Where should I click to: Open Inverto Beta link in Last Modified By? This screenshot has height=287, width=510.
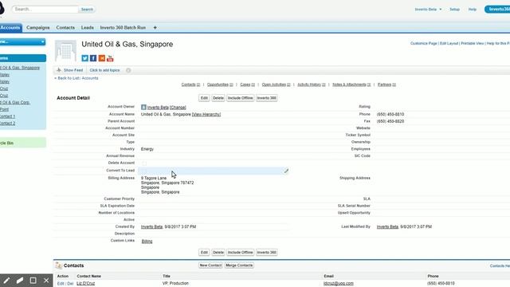tap(387, 226)
